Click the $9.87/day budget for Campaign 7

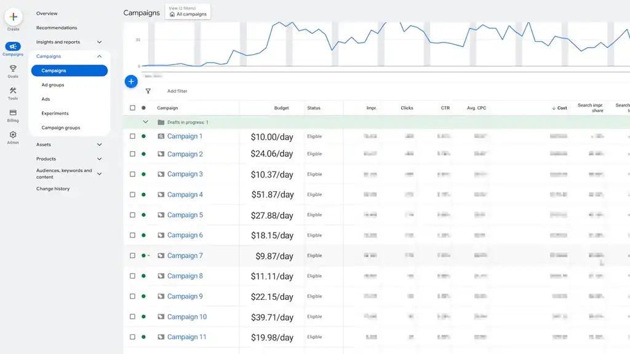[274, 256]
